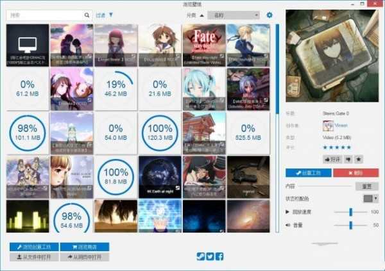Open the filter funnel icon
Screen dimensions: 385x271
click(111, 15)
